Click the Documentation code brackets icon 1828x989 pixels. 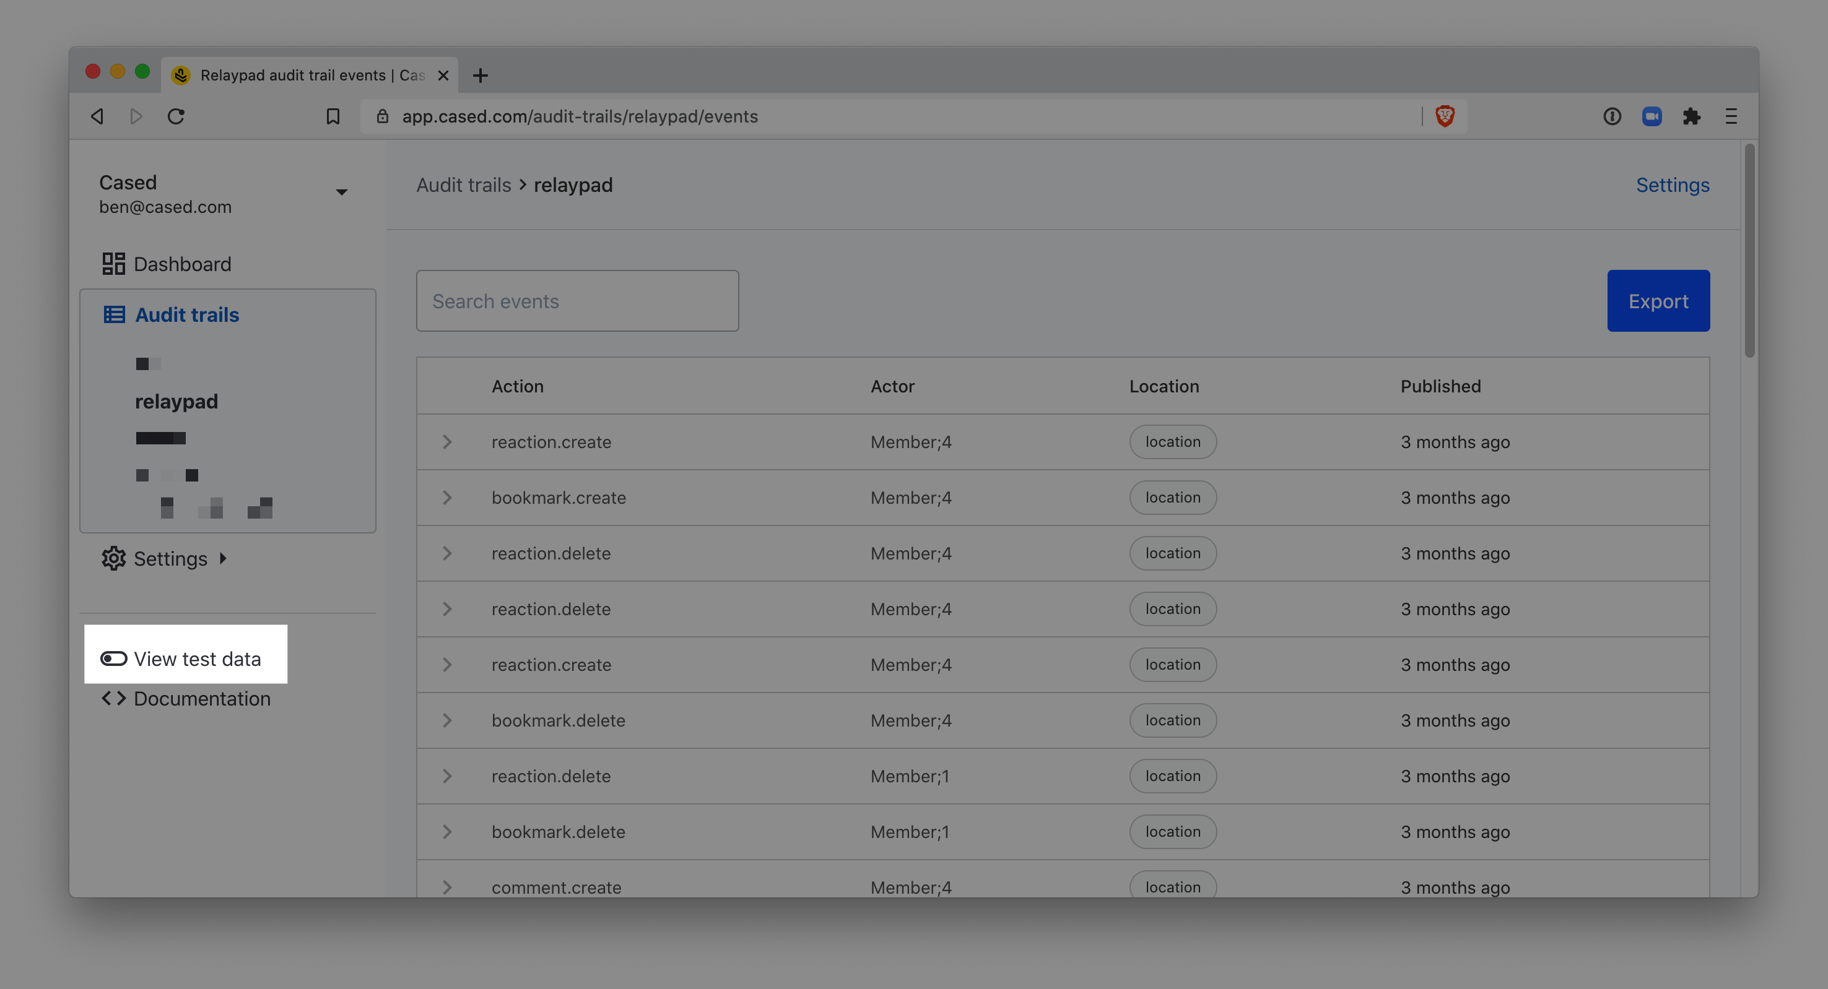click(x=113, y=698)
